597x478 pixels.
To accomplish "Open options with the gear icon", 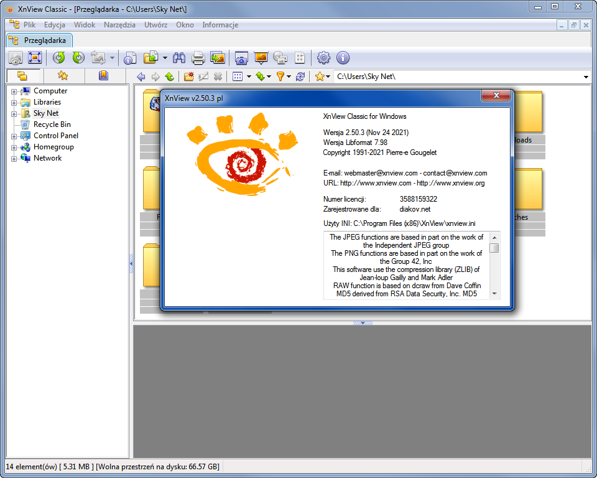I will pyautogui.click(x=323, y=58).
